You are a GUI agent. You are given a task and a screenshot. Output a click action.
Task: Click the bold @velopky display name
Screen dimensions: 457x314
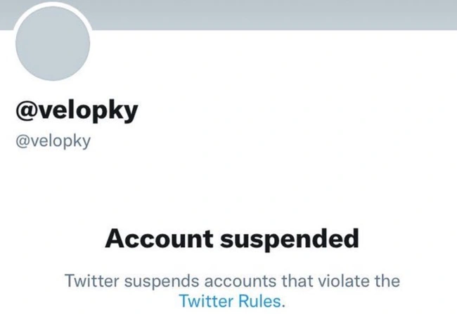(x=79, y=112)
